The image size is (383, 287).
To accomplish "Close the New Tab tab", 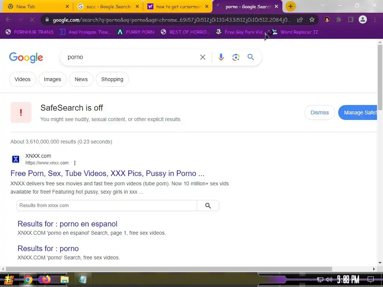I will click(67, 7).
